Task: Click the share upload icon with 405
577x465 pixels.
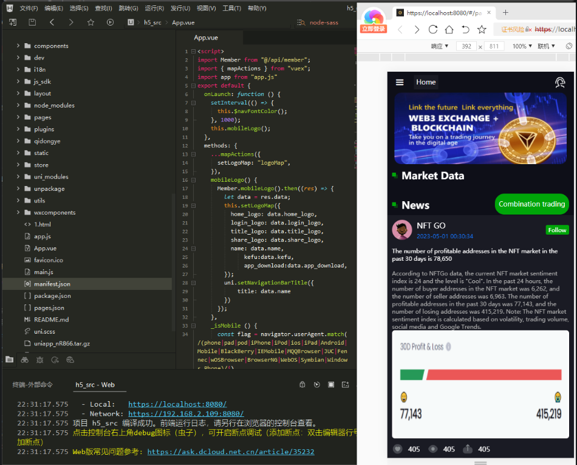Action: click(x=468, y=449)
